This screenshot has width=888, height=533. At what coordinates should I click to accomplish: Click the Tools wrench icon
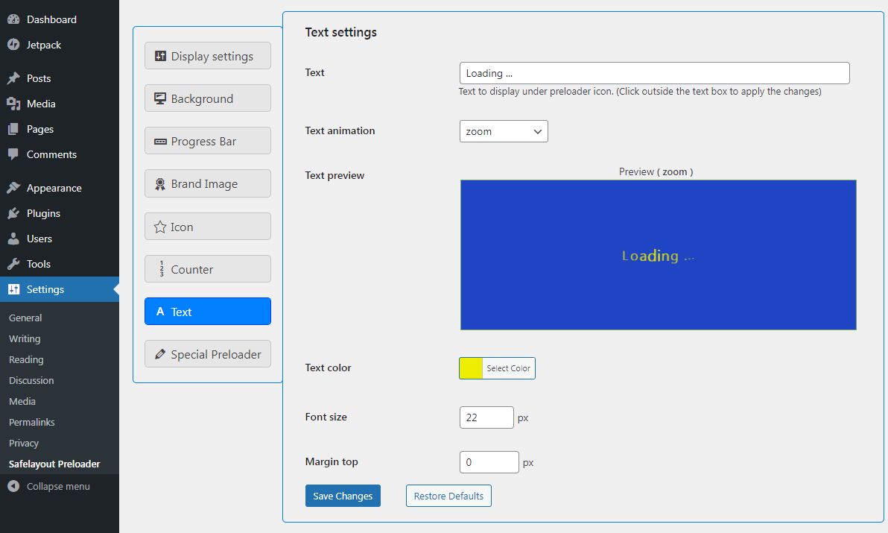tap(13, 264)
